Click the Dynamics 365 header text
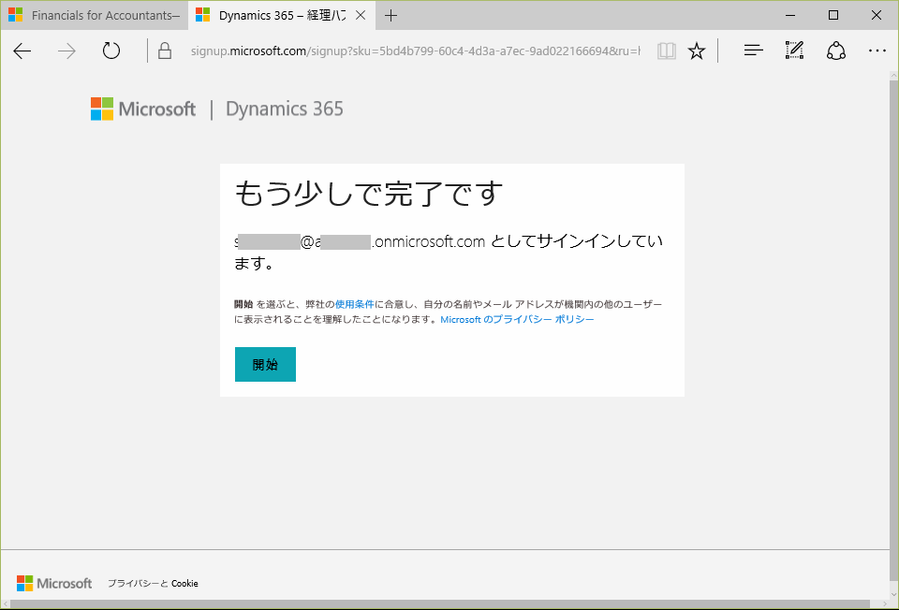Image resolution: width=899 pixels, height=610 pixels. pyautogui.click(x=285, y=109)
